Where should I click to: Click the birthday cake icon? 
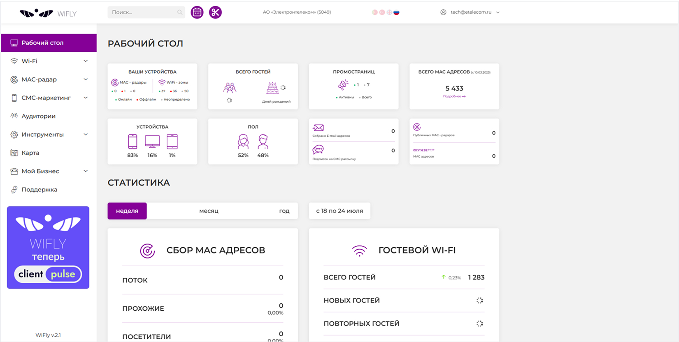(x=272, y=88)
